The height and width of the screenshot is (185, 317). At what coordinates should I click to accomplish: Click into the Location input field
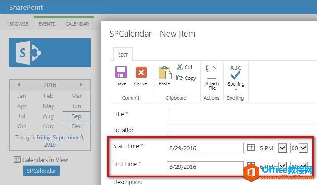[242, 131]
